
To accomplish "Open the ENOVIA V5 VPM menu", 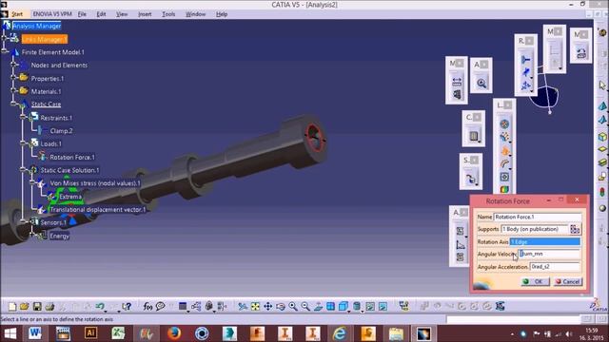I will point(52,14).
